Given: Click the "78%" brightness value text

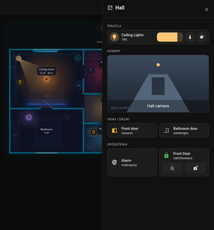Looking at the screenshot, I should 125,40.
